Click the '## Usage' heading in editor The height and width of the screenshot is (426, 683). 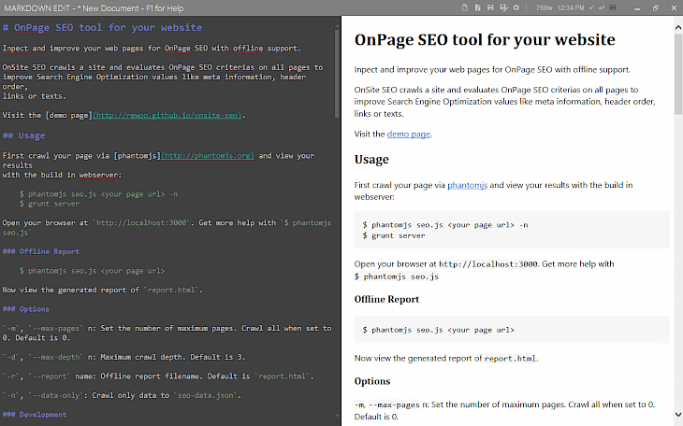(24, 135)
